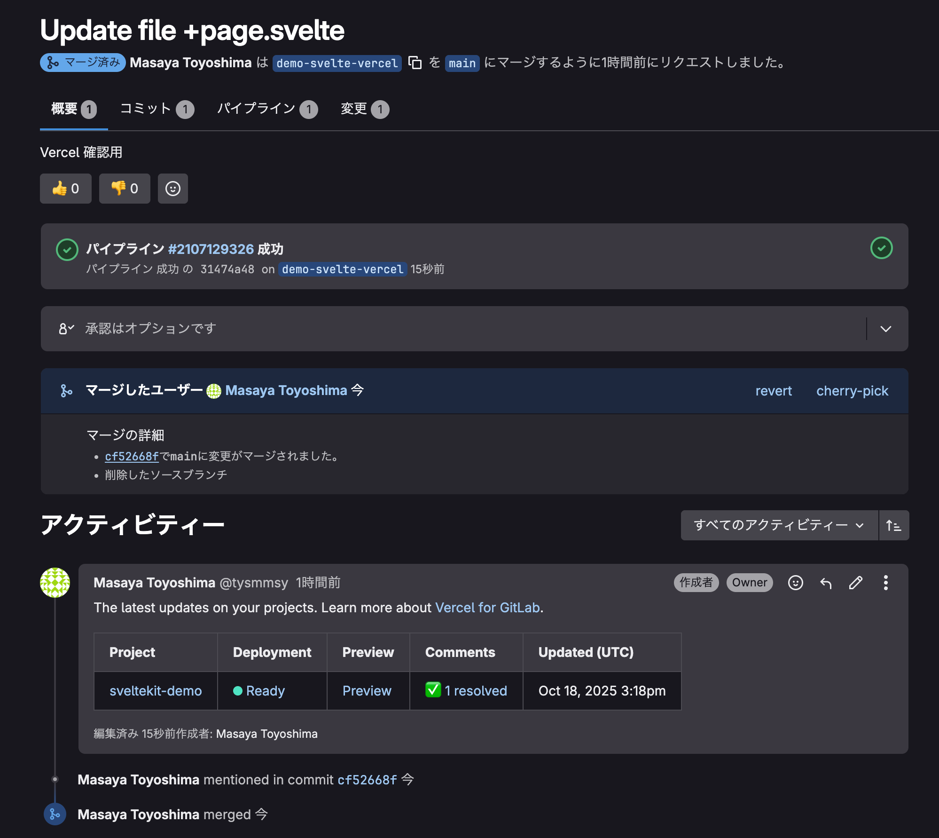The image size is (939, 838).
Task: Toggle the activity sort direction
Action: point(893,525)
